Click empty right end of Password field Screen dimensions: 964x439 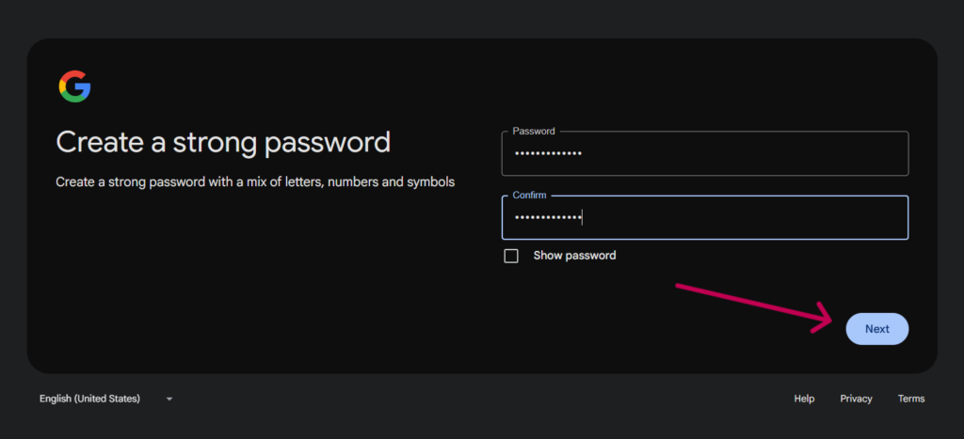[847, 154]
